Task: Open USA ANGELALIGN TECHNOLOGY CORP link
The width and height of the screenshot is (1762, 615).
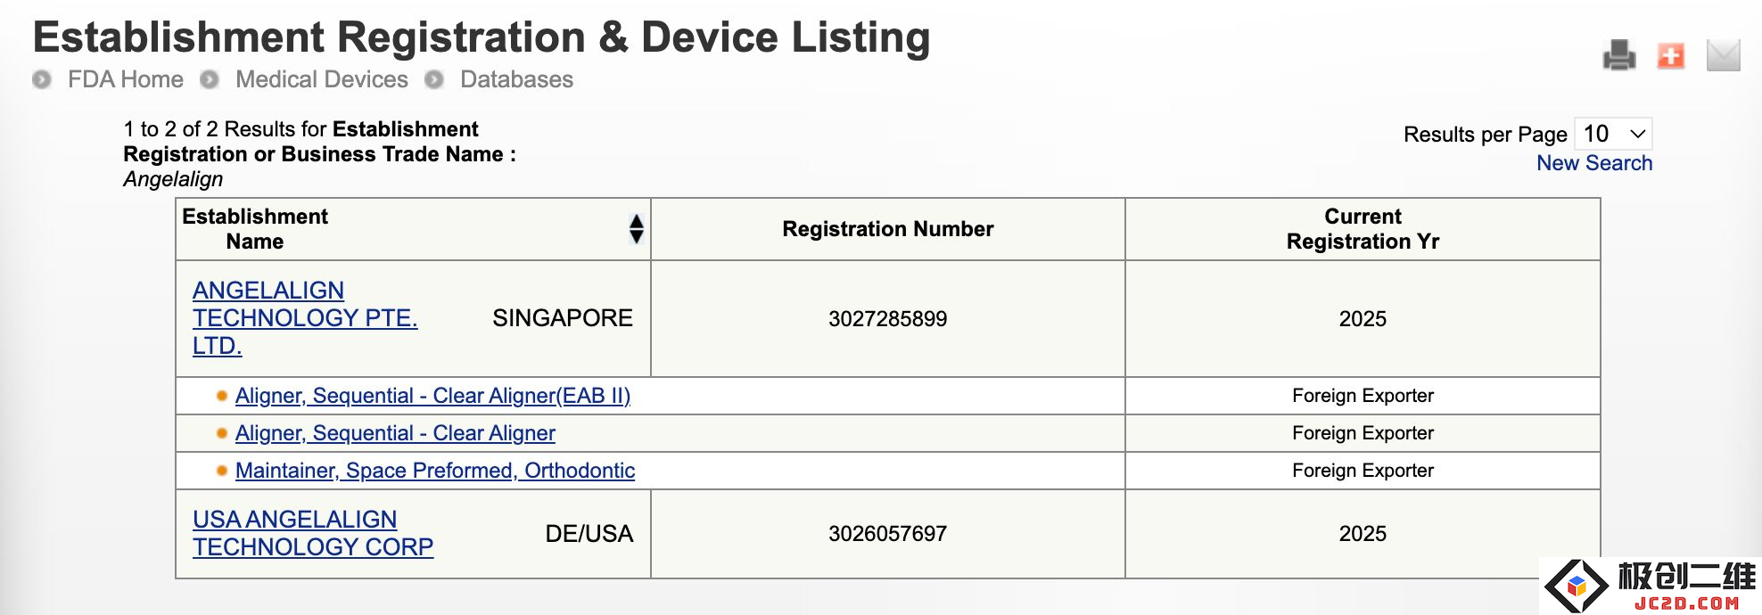Action: (x=313, y=533)
